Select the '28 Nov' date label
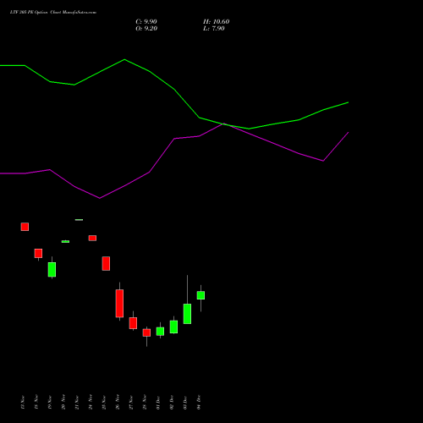Viewport: 423px width, 423px height. point(145,402)
